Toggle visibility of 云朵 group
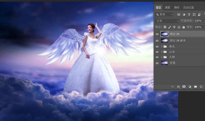The height and width of the screenshot is (121, 205). pyautogui.click(x=157, y=52)
